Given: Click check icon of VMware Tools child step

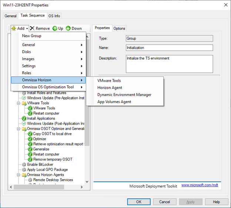Looking at the screenshot, I should tap(30, 108).
